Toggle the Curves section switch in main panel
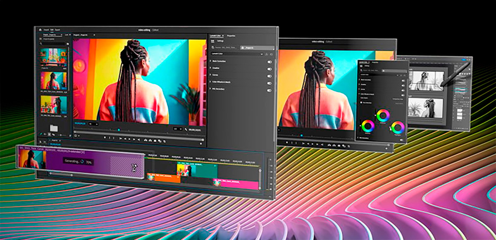This screenshot has width=496, height=240. click(x=269, y=76)
